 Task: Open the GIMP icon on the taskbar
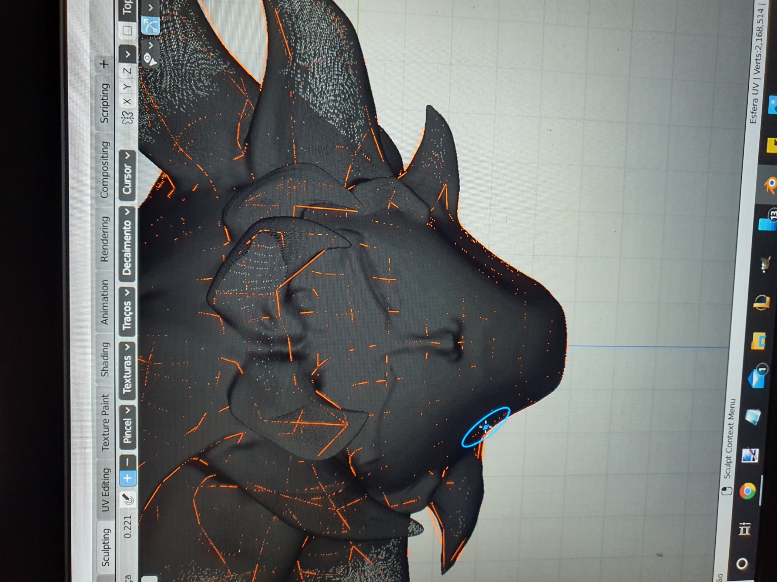click(765, 264)
